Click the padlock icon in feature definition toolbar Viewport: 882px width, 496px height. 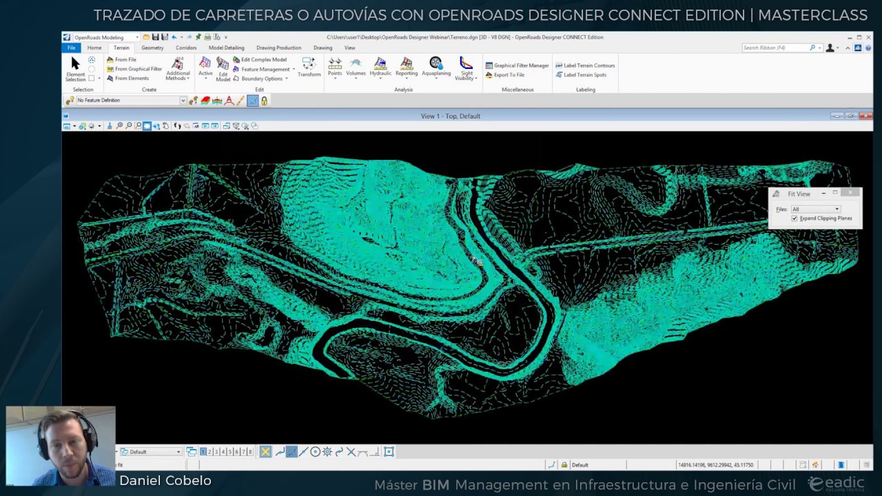(264, 101)
